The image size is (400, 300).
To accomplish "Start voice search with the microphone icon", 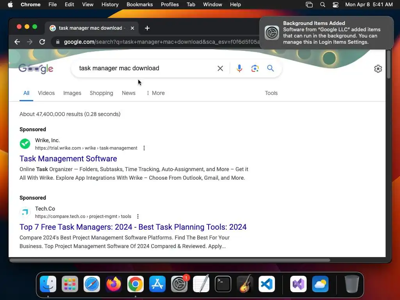I will [x=239, y=68].
